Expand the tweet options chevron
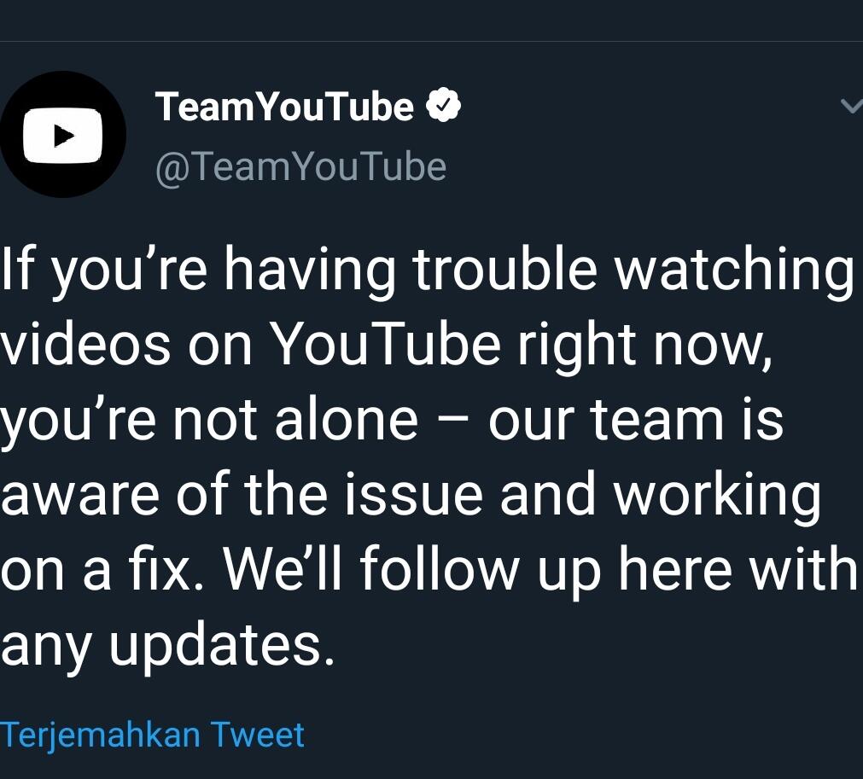The height and width of the screenshot is (779, 863). click(x=851, y=106)
